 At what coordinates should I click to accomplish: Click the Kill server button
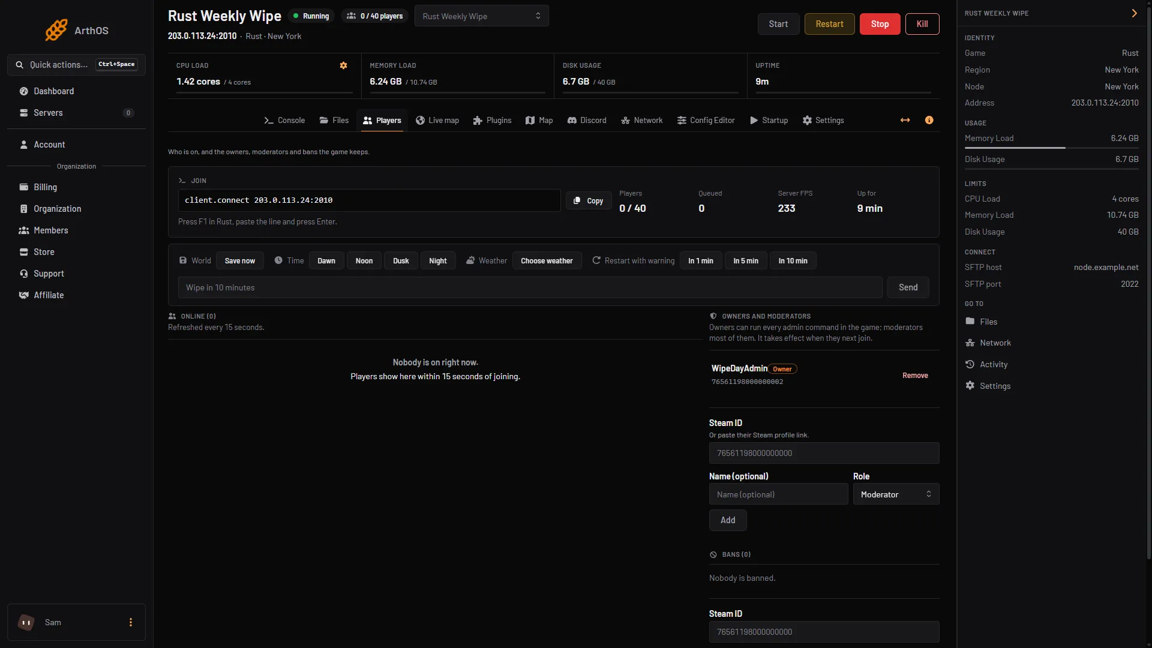[x=922, y=24]
